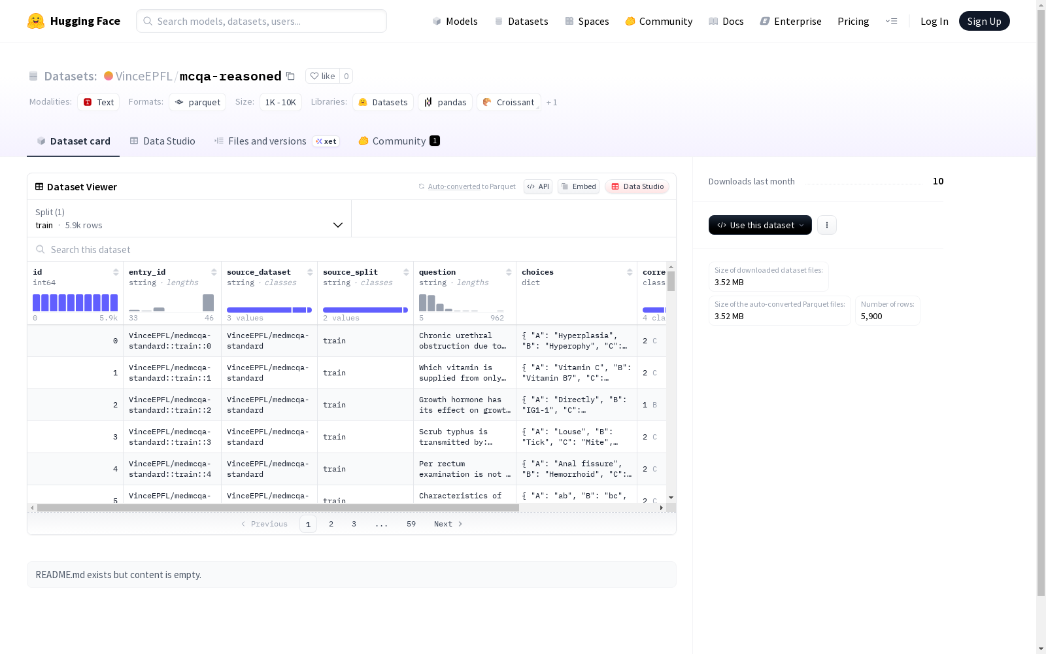
Task: Open the Use this dataset dropdown
Action: coord(760,225)
